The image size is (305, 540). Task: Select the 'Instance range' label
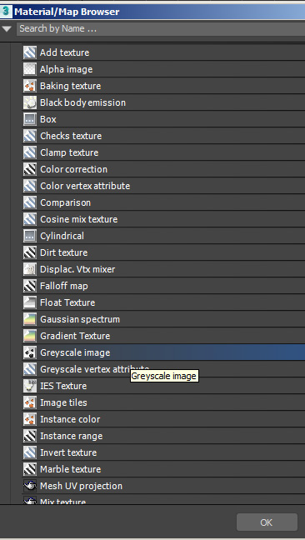[72, 437]
